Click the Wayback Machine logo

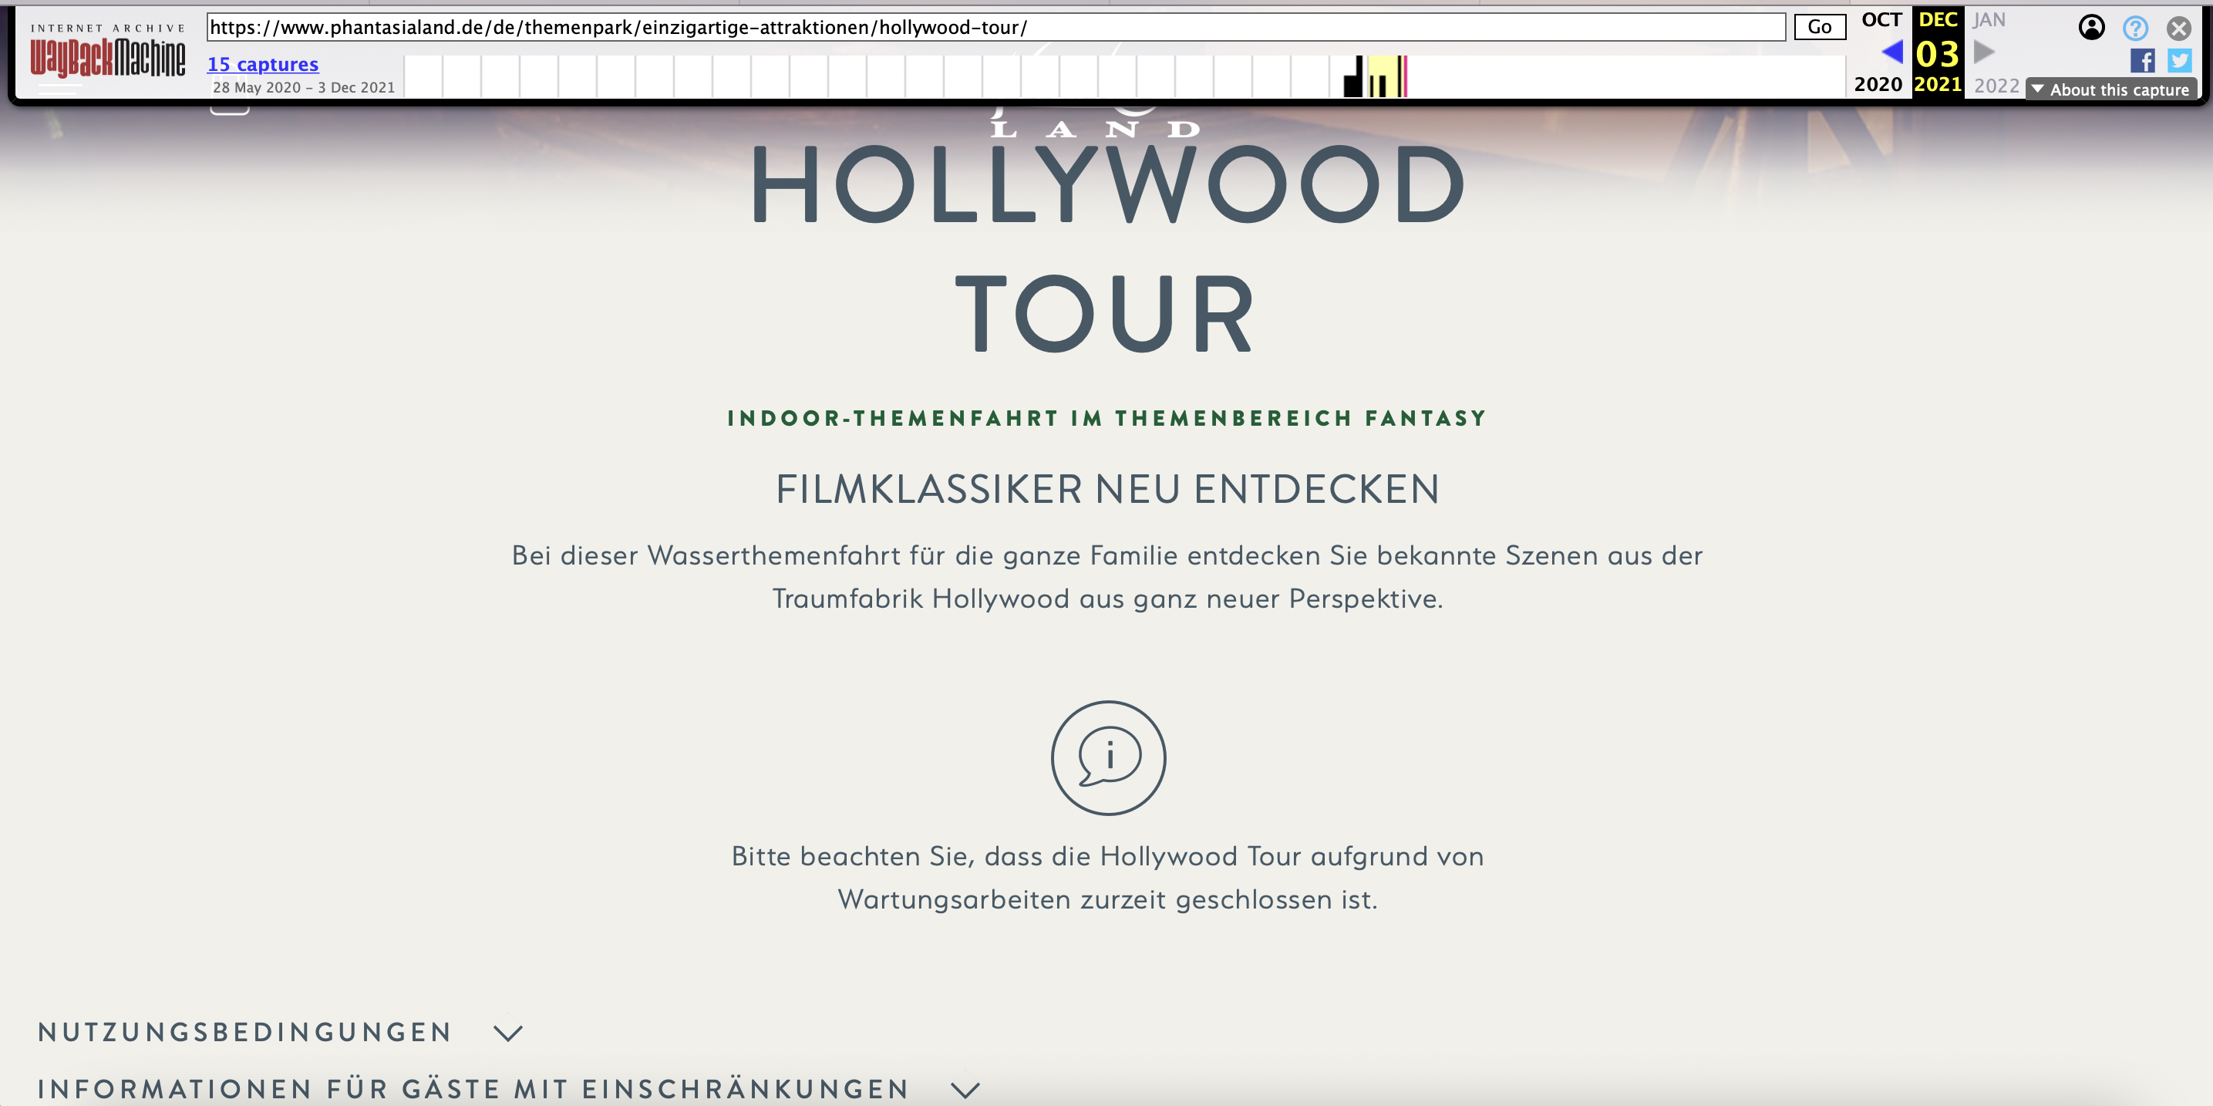point(108,52)
